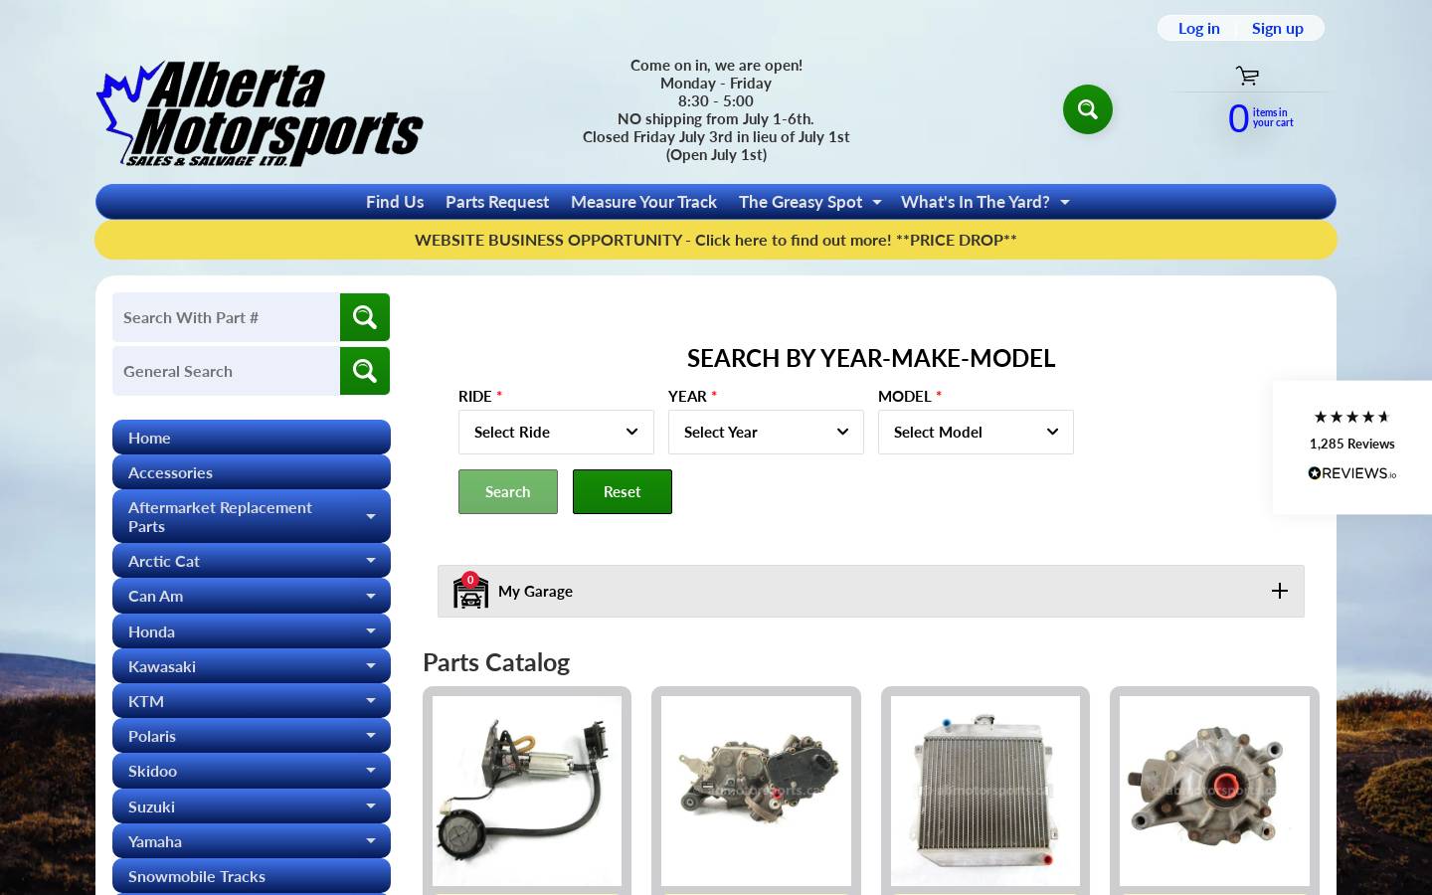This screenshot has width=1432, height=895.
Task: Expand the Skidoo submenu arrow
Action: click(371, 771)
